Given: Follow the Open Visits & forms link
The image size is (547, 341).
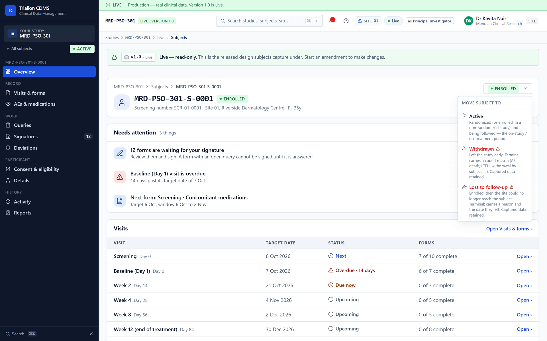Looking at the screenshot, I should coord(509,229).
